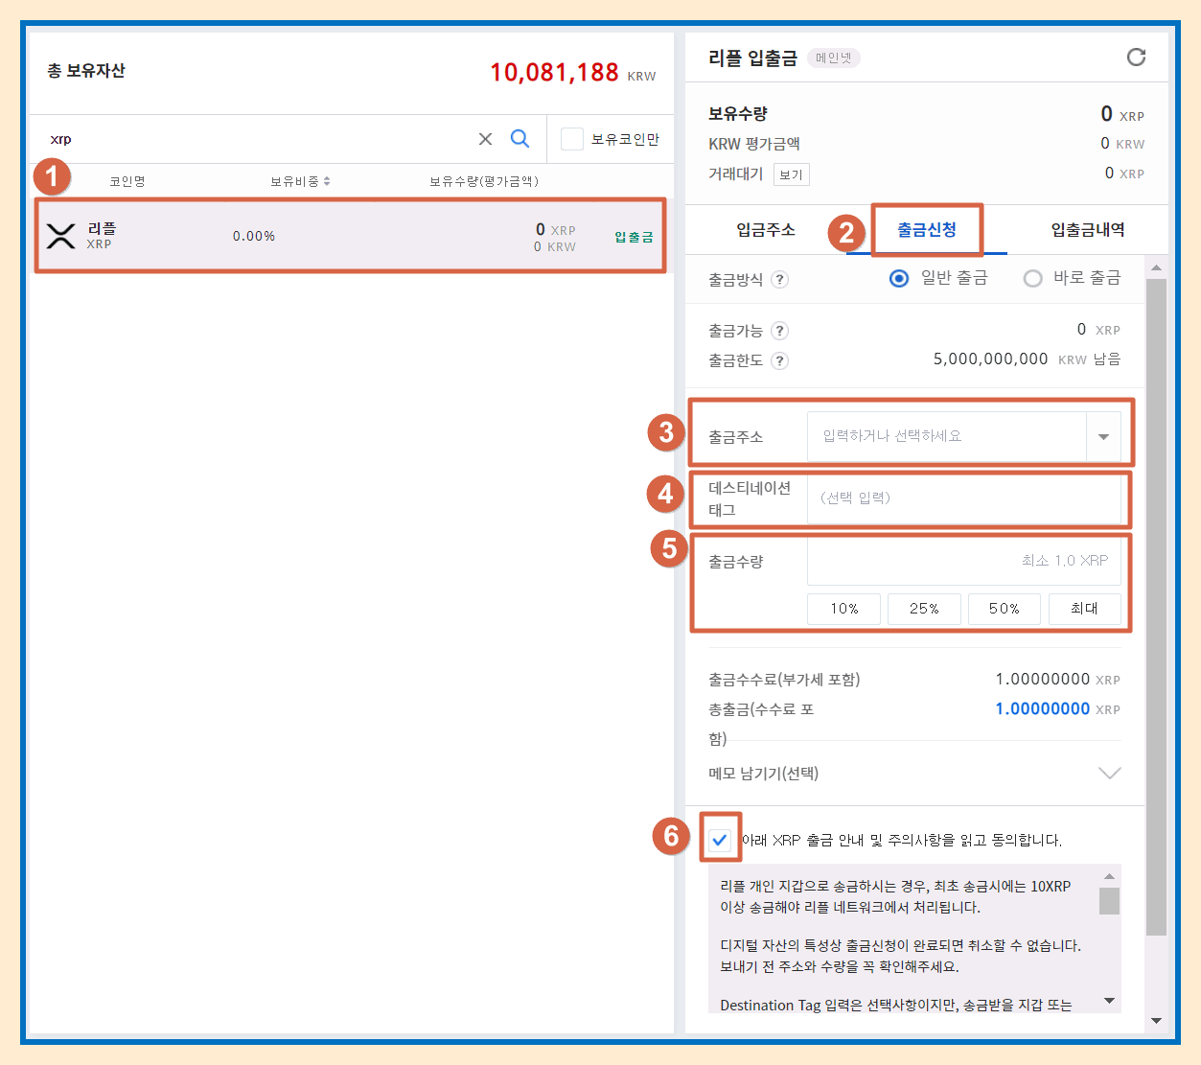The height and width of the screenshot is (1065, 1201).
Task: Click the 보유수량(평가금액) column header
Action: coord(484,181)
